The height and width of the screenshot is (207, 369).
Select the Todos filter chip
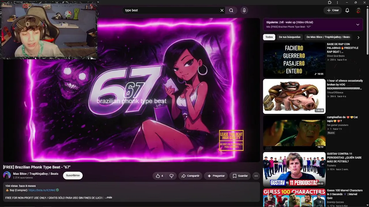pyautogui.click(x=269, y=37)
